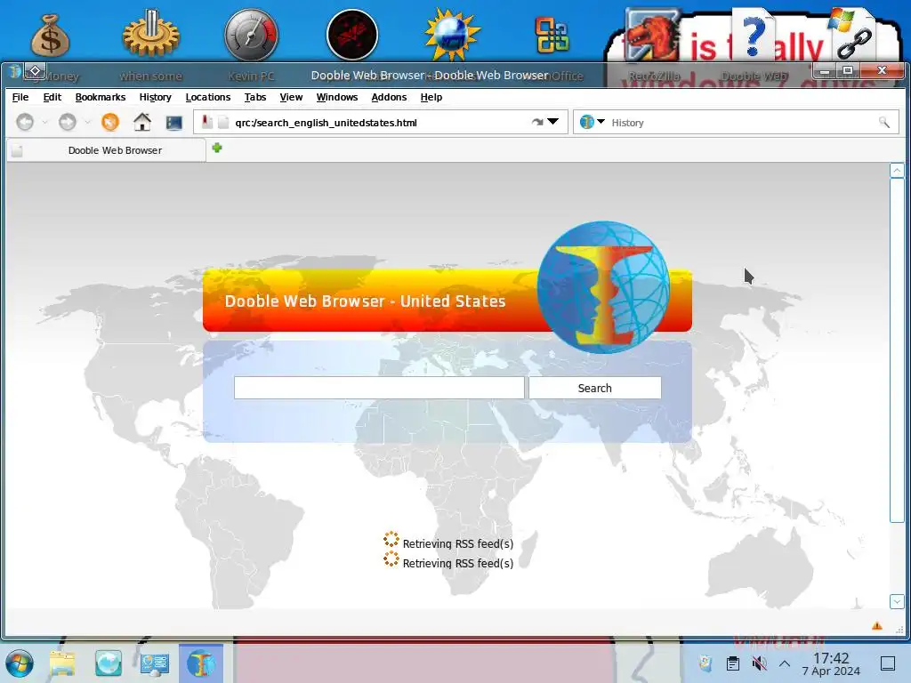This screenshot has height=683, width=911.
Task: Click the vertical scrollbar up arrow
Action: pos(897,171)
